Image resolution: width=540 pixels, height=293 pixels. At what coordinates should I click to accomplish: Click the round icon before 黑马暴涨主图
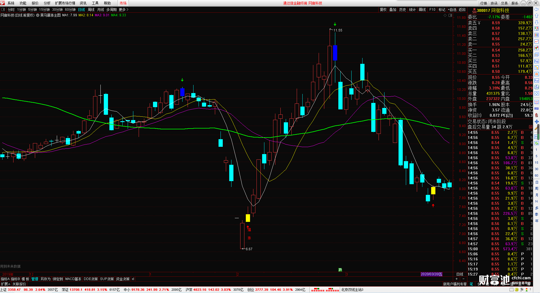click(38, 15)
